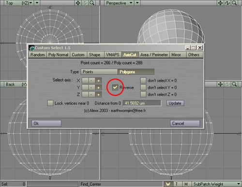Select the X axis off (blank) option

point(85,80)
